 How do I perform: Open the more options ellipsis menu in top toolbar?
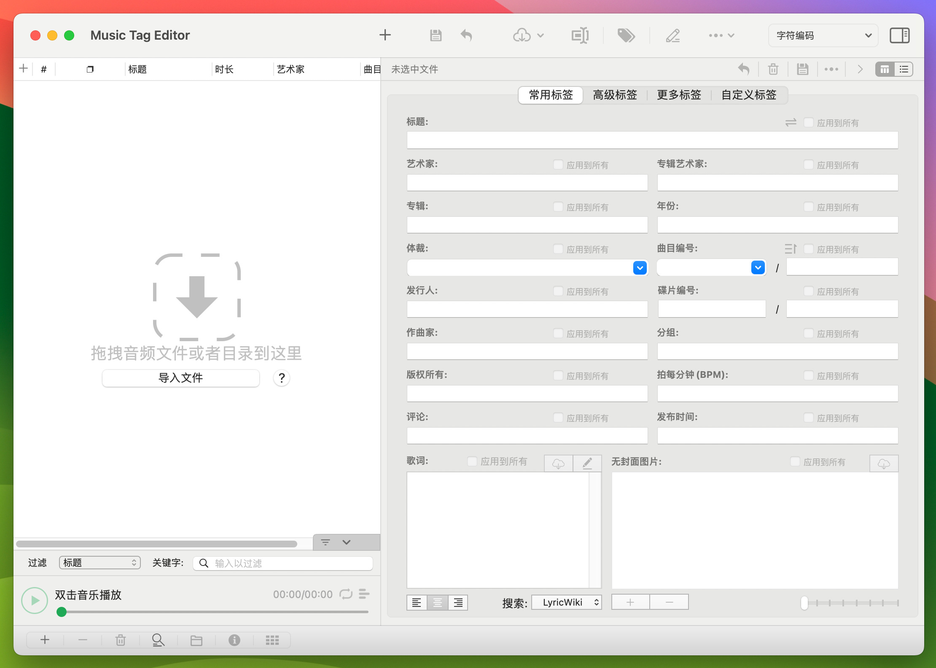(x=721, y=35)
